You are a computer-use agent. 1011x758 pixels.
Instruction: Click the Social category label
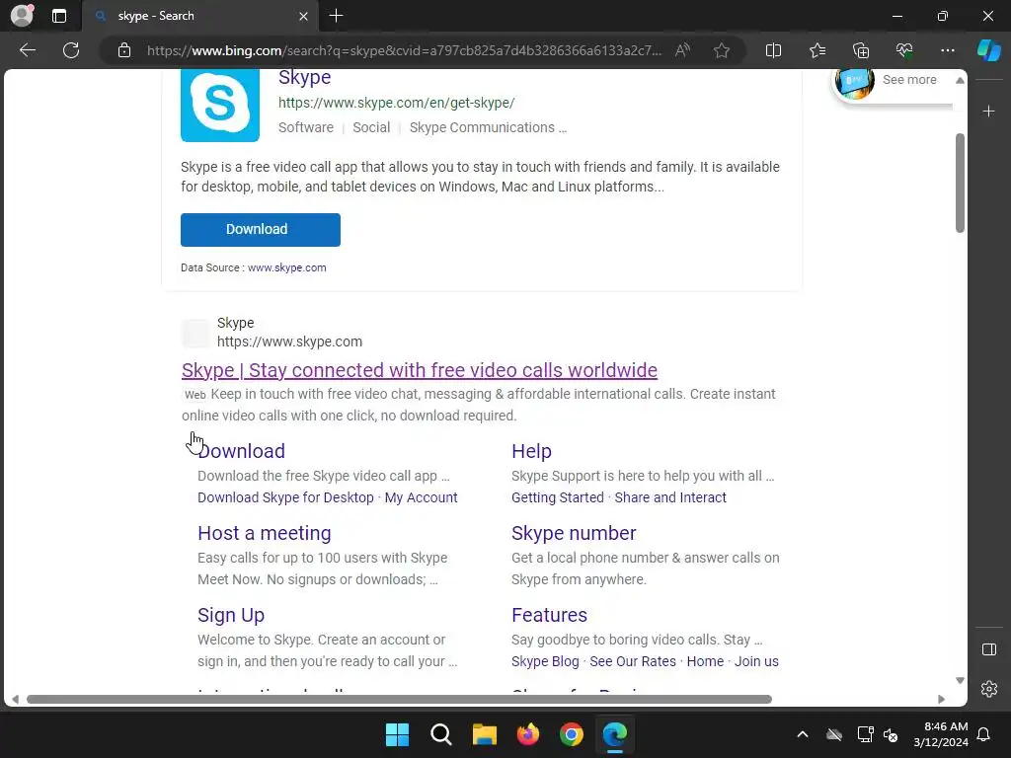coord(371,127)
